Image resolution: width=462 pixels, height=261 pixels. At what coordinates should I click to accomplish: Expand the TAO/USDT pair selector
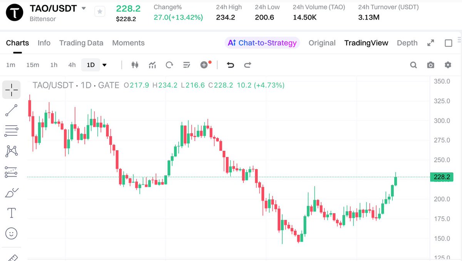pyautogui.click(x=84, y=8)
